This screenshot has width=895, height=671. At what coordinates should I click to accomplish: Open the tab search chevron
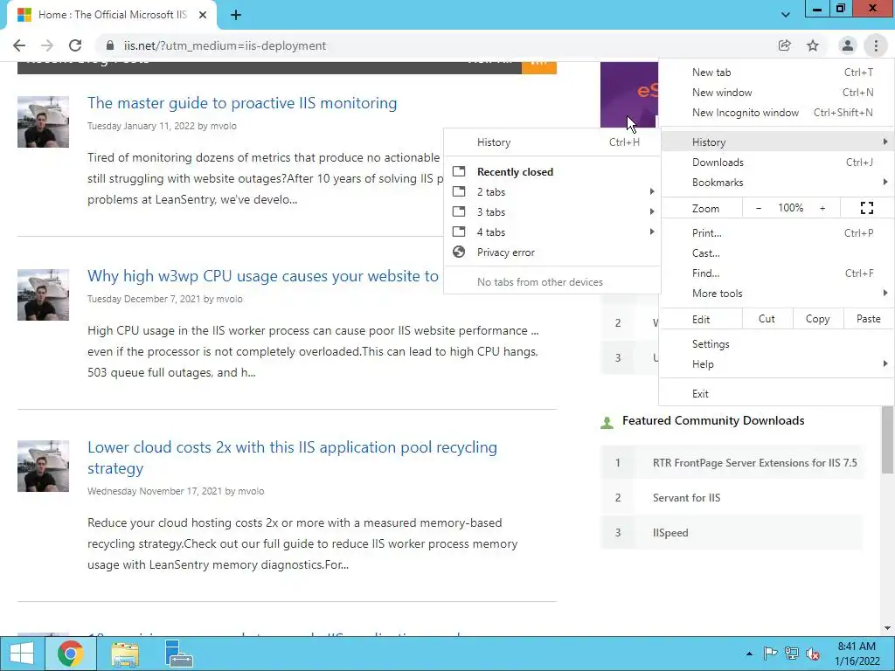click(x=786, y=15)
